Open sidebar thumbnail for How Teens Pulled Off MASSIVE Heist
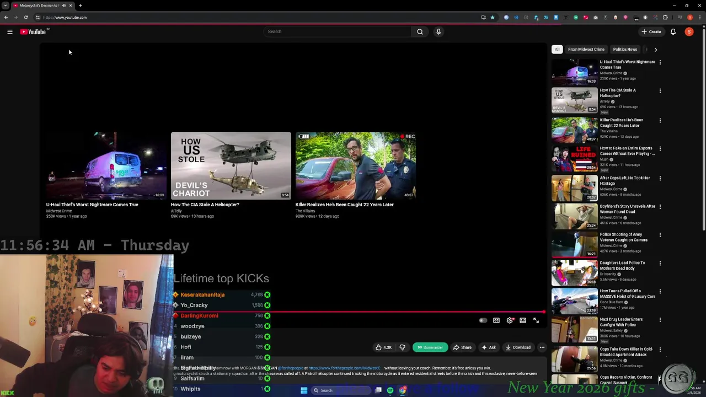This screenshot has width=706, height=397. (x=575, y=302)
